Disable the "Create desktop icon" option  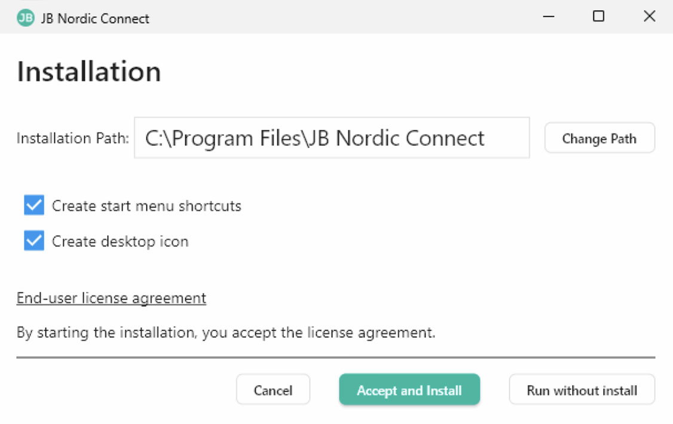click(x=34, y=241)
